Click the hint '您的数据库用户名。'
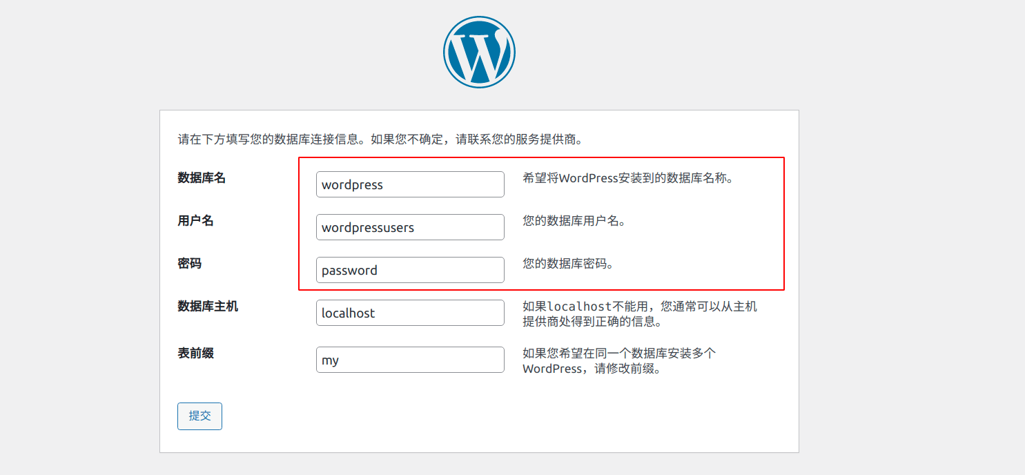Screen dimensions: 1025x475 pyautogui.click(x=574, y=221)
